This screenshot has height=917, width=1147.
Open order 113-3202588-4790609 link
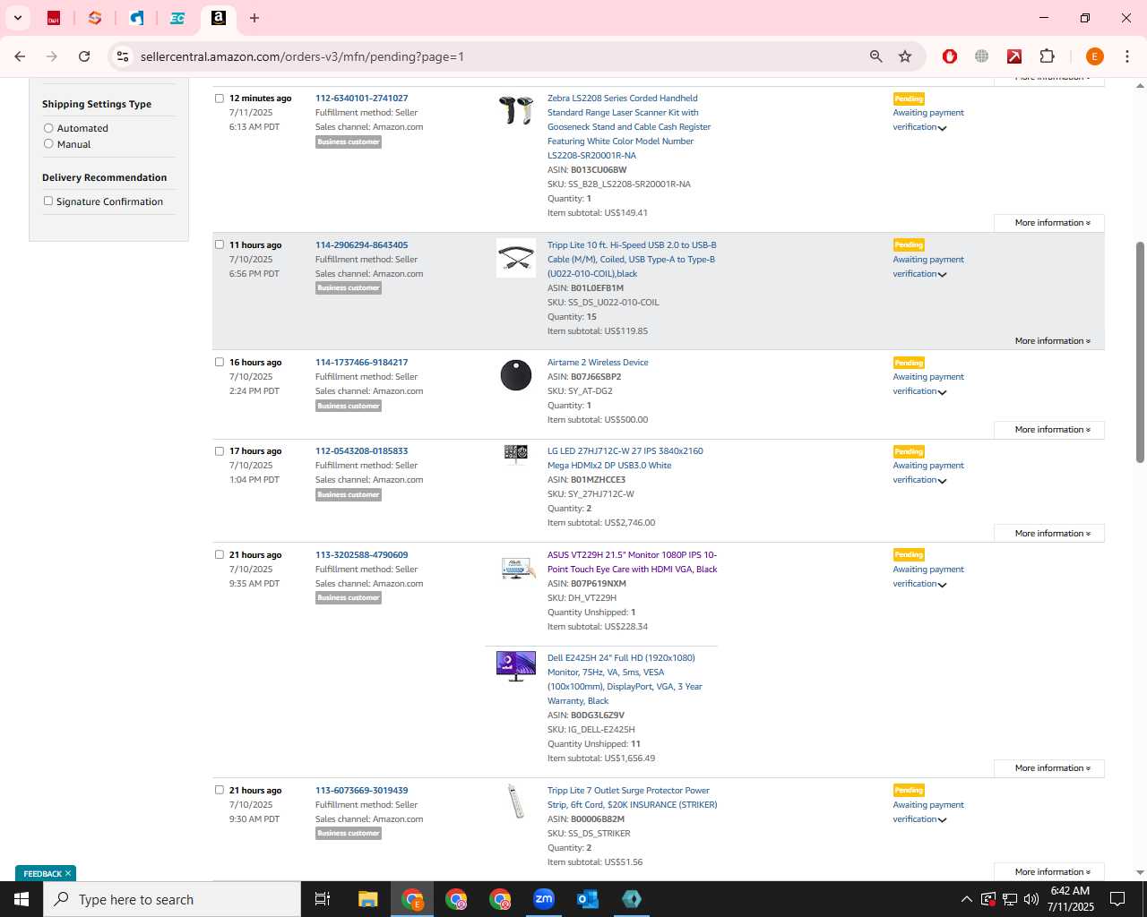pos(361,555)
